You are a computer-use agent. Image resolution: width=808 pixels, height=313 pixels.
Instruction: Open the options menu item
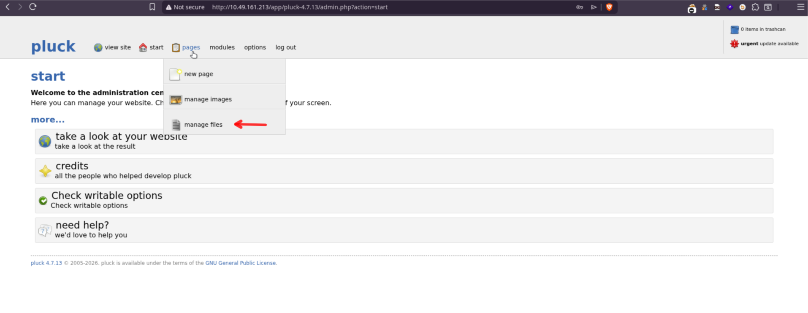click(x=255, y=47)
